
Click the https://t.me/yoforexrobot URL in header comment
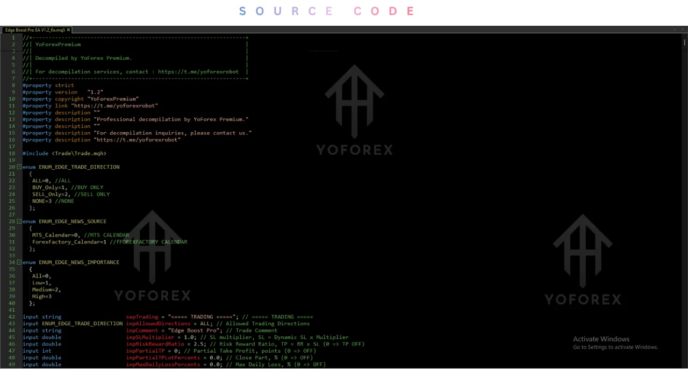pos(198,71)
